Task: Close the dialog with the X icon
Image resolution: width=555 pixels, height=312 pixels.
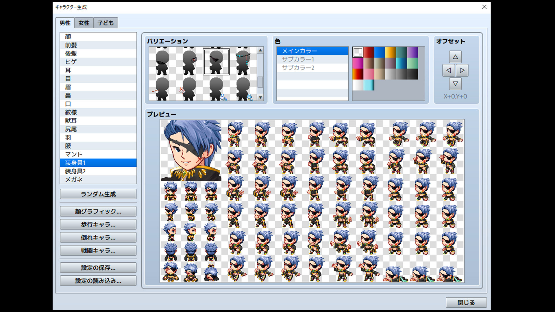Action: coord(484,7)
